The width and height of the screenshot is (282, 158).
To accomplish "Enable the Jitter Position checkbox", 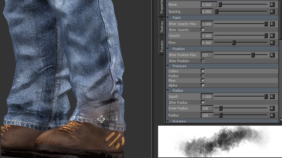I will pos(203,61).
